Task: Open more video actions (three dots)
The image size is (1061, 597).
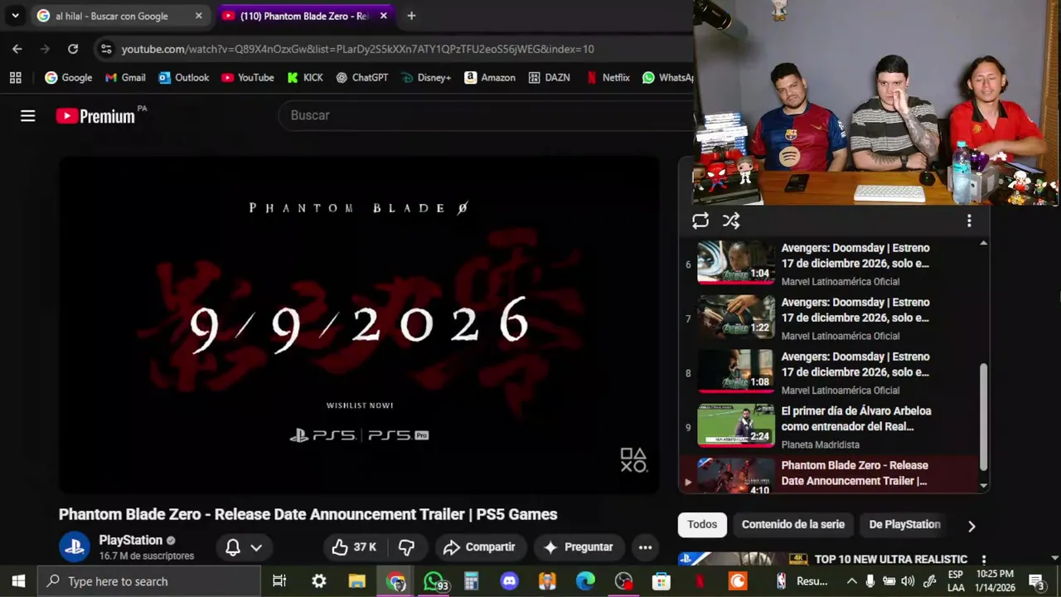Action: tap(645, 547)
